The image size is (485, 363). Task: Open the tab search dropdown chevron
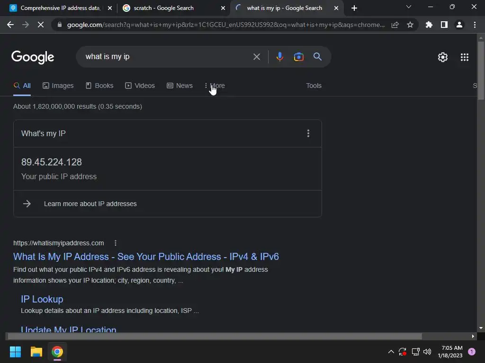(x=409, y=7)
